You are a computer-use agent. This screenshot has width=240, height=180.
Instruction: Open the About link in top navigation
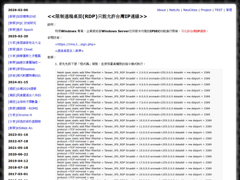click(161, 10)
